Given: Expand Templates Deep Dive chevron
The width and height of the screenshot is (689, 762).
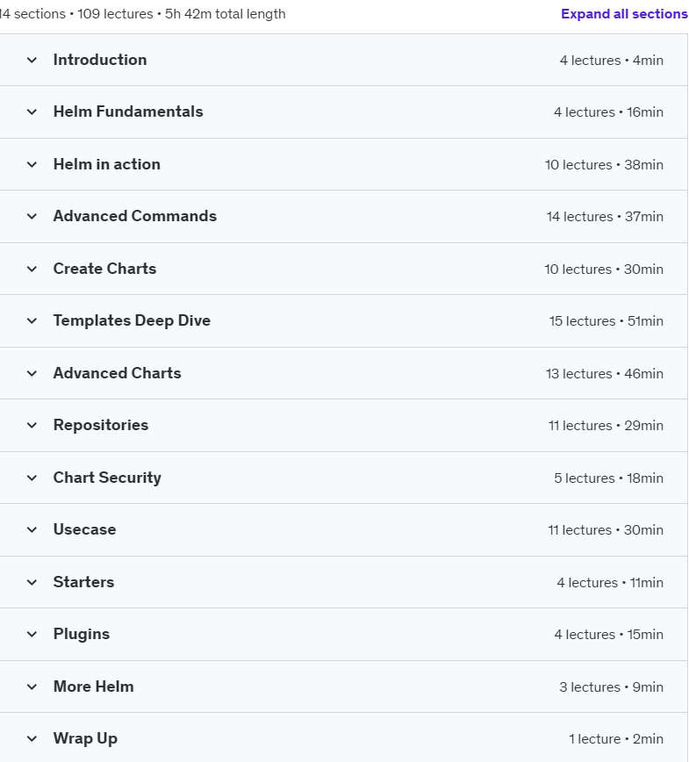Looking at the screenshot, I should coord(32,320).
